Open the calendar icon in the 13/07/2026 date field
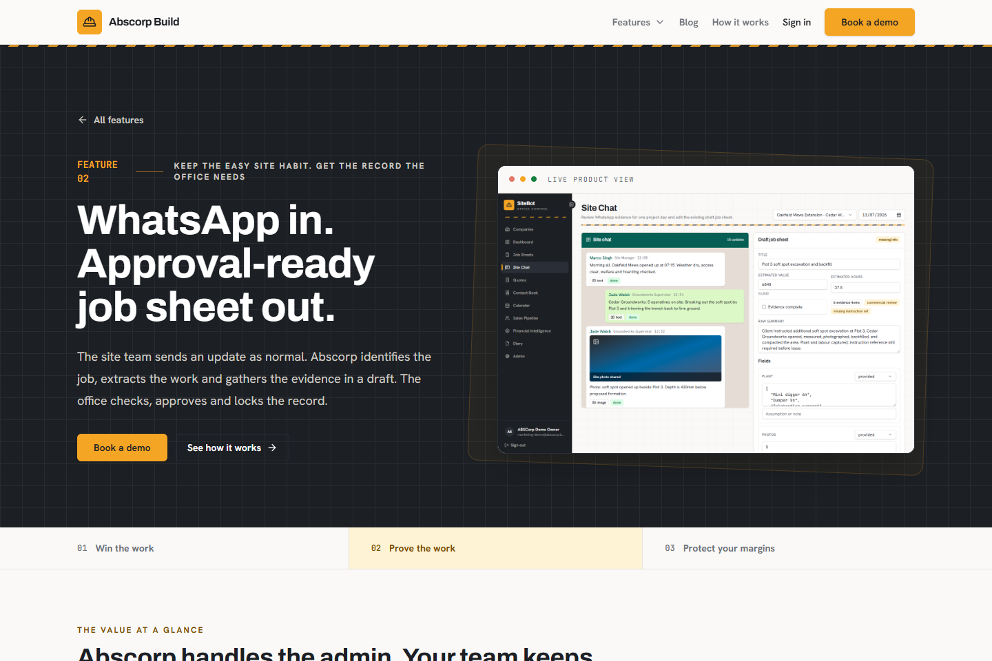 [898, 215]
